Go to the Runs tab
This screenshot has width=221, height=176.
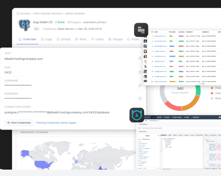point(81,39)
